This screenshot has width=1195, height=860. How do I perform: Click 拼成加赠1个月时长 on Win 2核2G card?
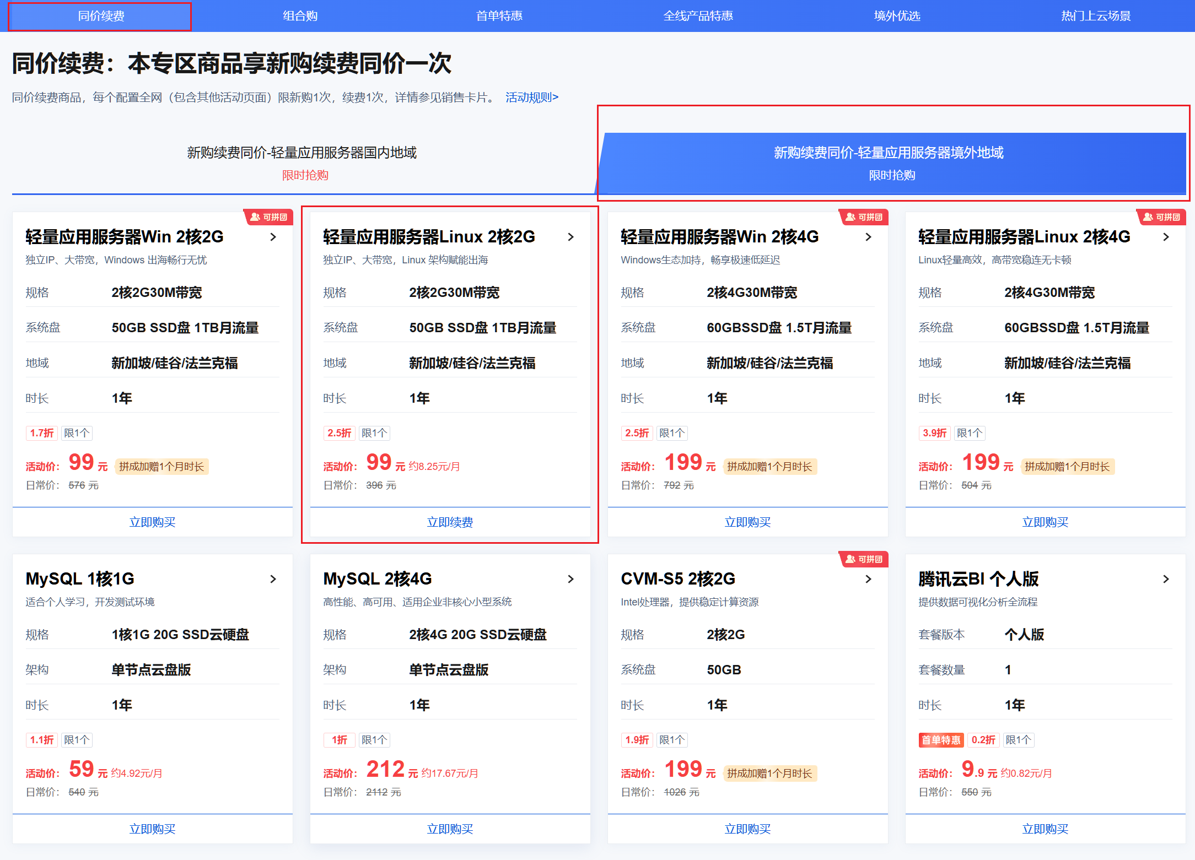click(162, 467)
